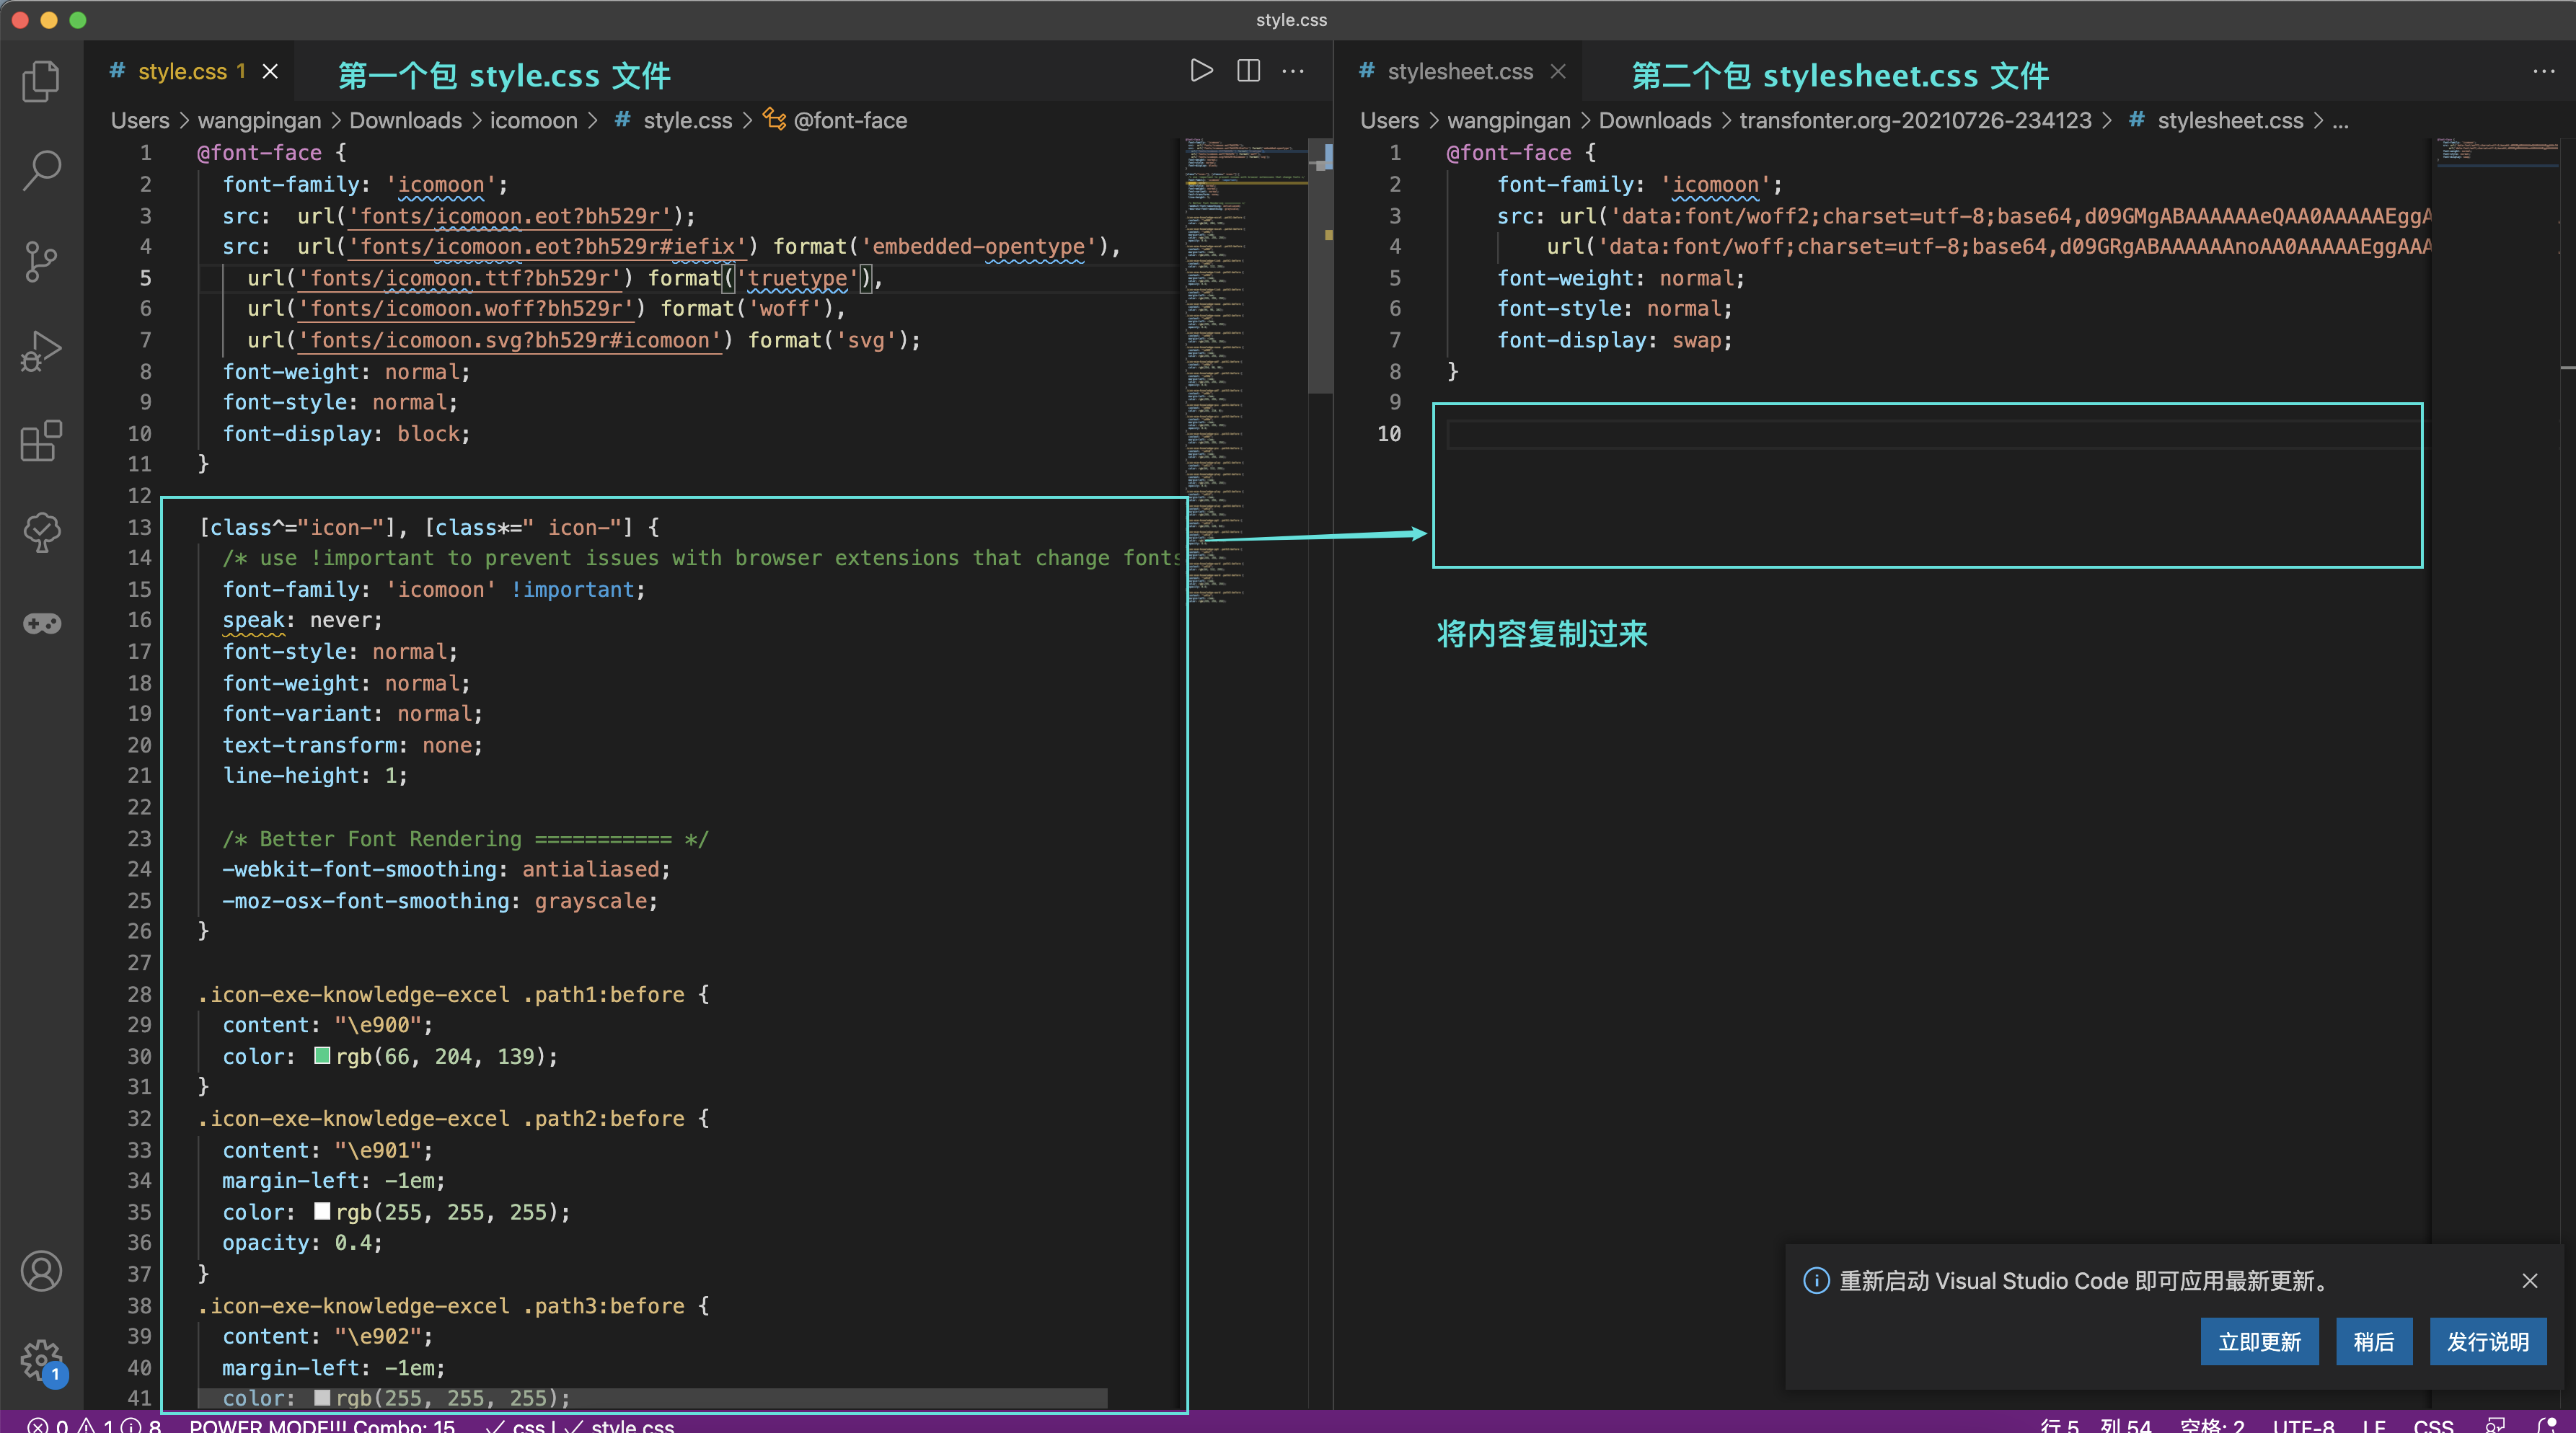Viewport: 2576px width, 1433px height.
Task: Click the @font-face breadcrumb item
Action: coord(849,121)
